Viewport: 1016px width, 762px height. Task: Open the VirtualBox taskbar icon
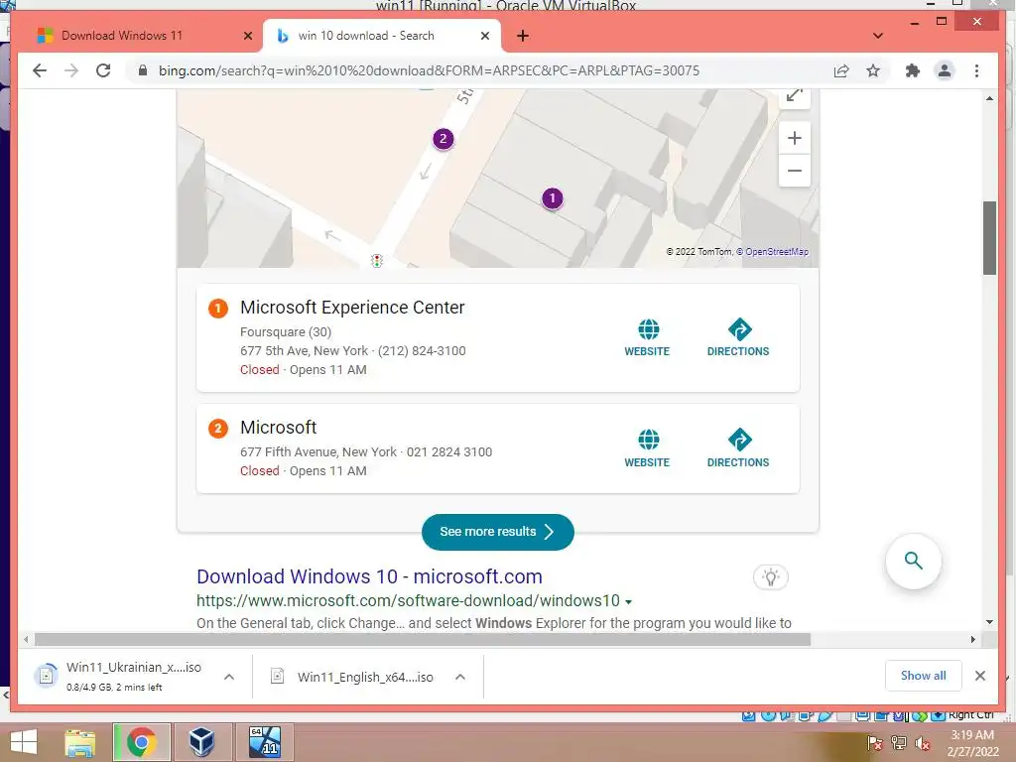coord(201,742)
